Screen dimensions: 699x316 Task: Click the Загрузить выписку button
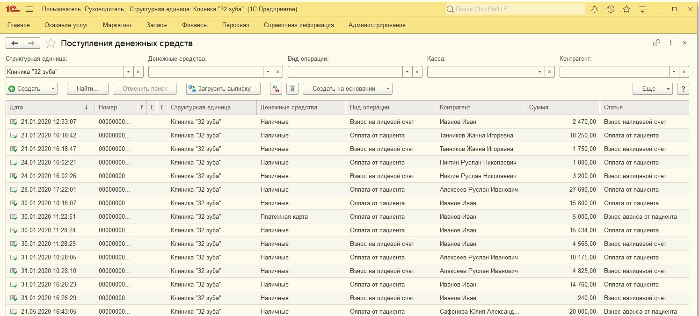pos(223,89)
